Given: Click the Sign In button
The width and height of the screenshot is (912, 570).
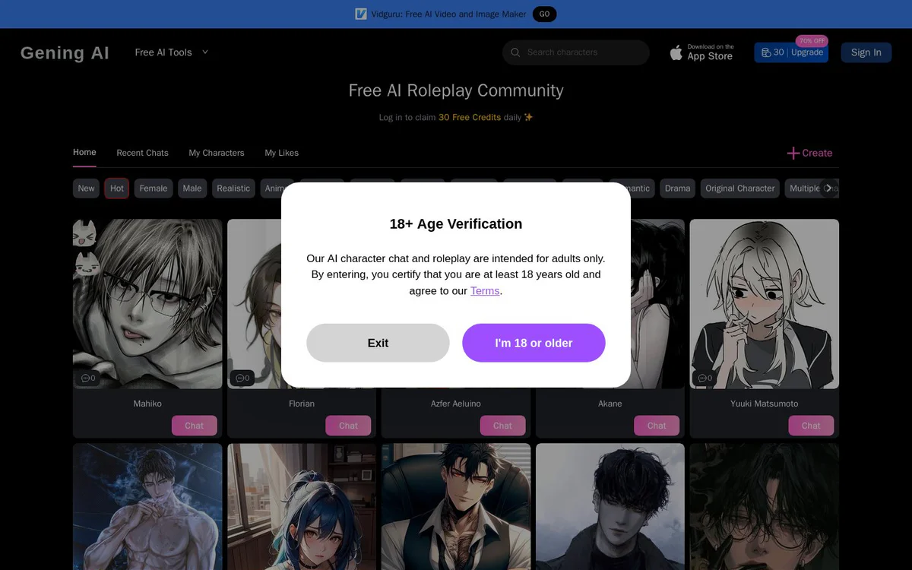Looking at the screenshot, I should 866,52.
